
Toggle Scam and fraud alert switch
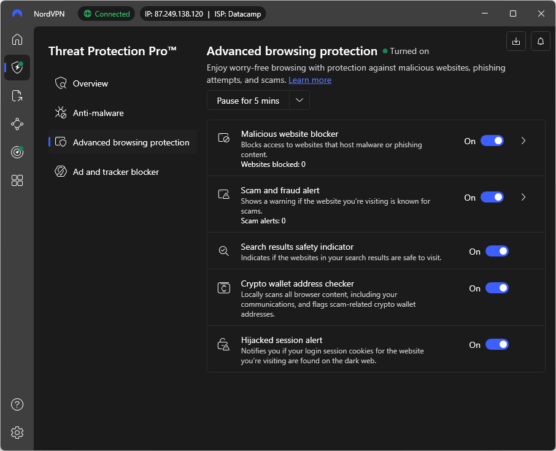click(x=492, y=198)
